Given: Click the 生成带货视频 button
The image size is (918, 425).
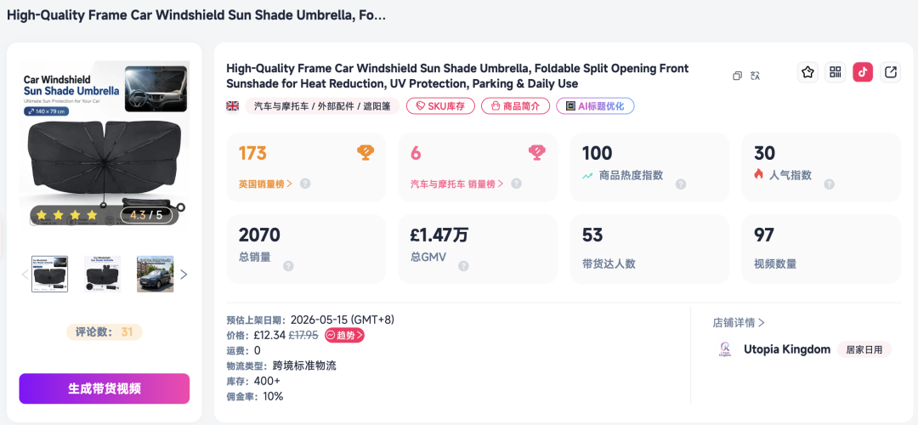Looking at the screenshot, I should pos(105,388).
